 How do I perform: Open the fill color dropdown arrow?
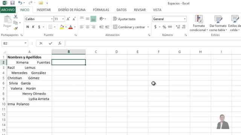point(66,27)
